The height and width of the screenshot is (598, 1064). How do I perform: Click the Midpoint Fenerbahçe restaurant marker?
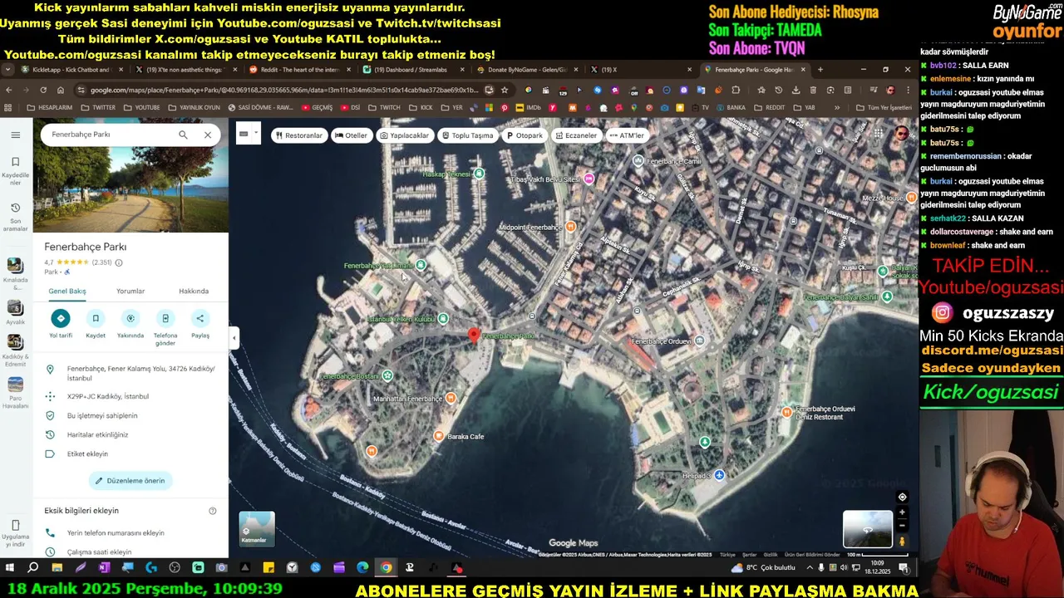pyautogui.click(x=570, y=227)
